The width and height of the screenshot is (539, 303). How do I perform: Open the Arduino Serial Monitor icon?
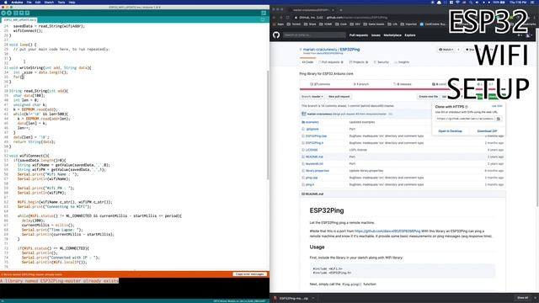264,13
